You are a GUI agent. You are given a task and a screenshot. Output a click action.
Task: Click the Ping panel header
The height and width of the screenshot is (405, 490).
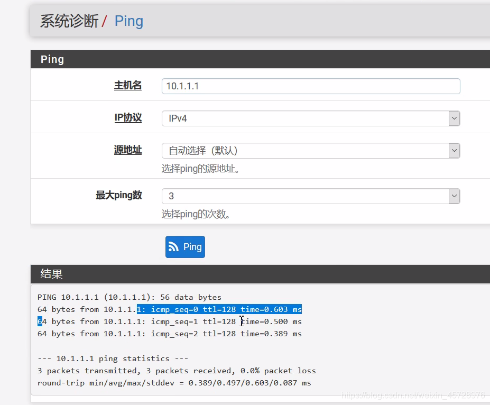(260, 59)
